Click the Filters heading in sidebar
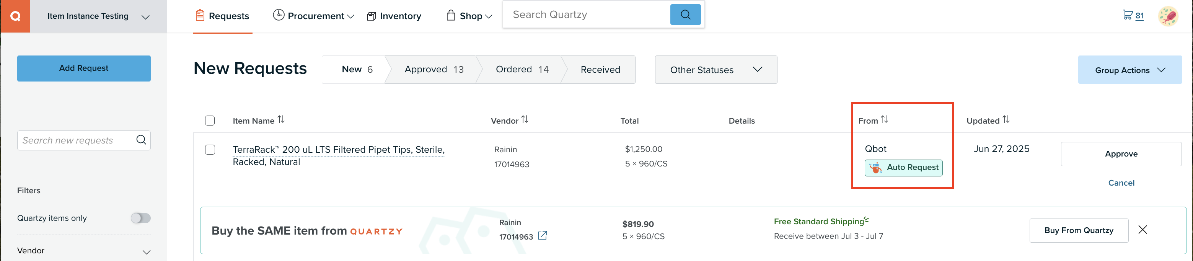Image resolution: width=1193 pixels, height=261 pixels. (29, 191)
